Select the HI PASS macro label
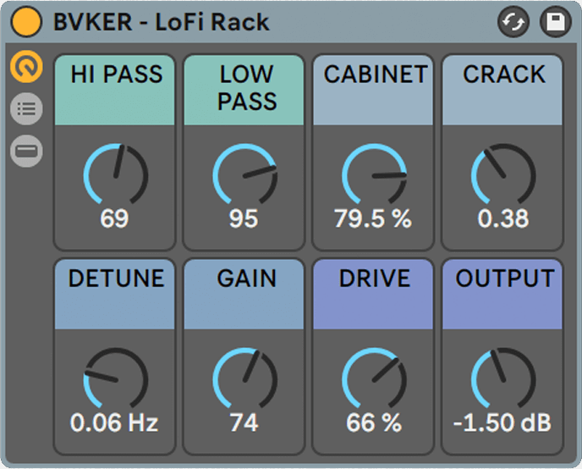 click(116, 74)
